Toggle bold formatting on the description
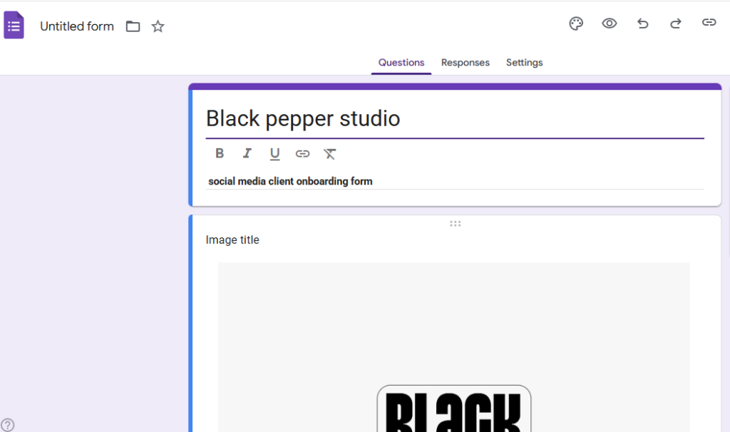 [220, 153]
